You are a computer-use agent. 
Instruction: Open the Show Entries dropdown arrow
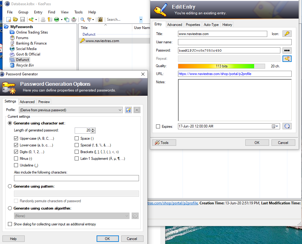93,20
